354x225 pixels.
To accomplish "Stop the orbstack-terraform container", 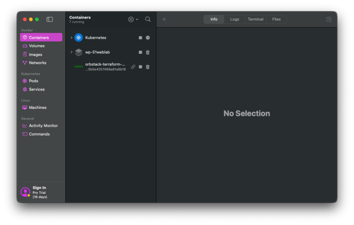I will point(140,67).
